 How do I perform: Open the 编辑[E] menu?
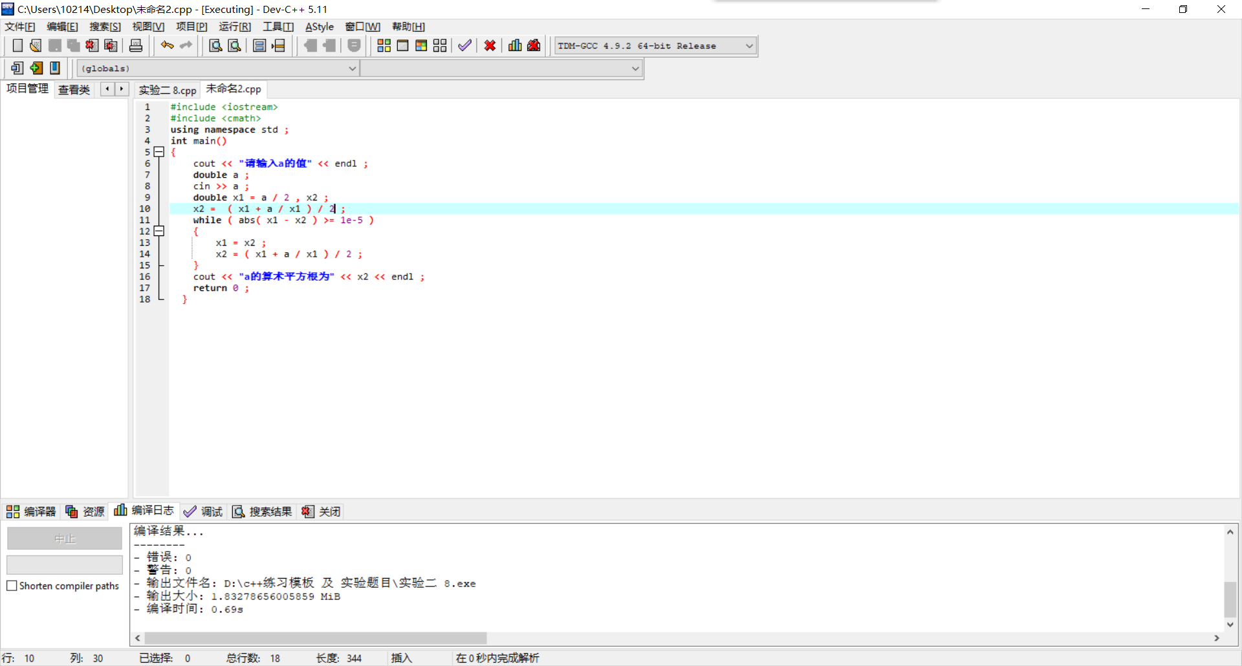(62, 27)
